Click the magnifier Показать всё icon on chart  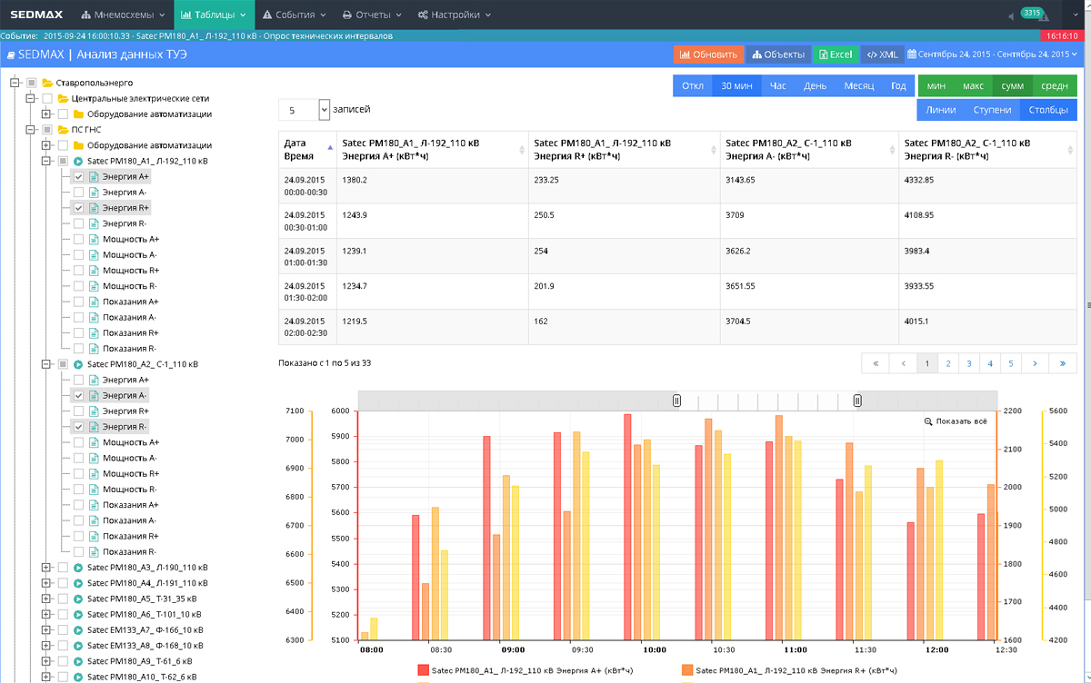pyautogui.click(x=928, y=421)
